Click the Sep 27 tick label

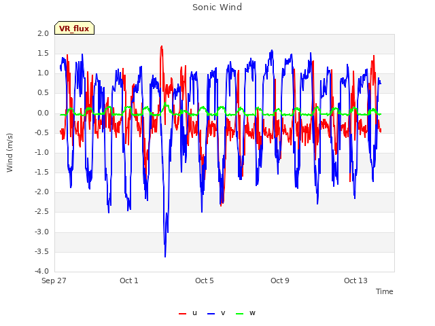[x=54, y=280]
